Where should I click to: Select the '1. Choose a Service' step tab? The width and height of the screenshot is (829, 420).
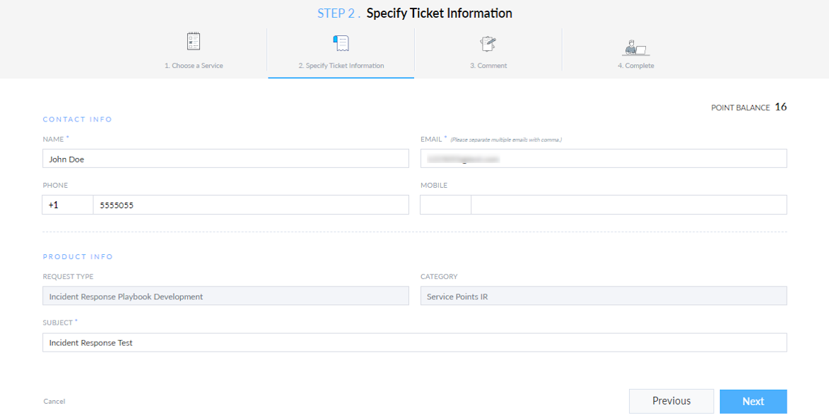pyautogui.click(x=193, y=65)
